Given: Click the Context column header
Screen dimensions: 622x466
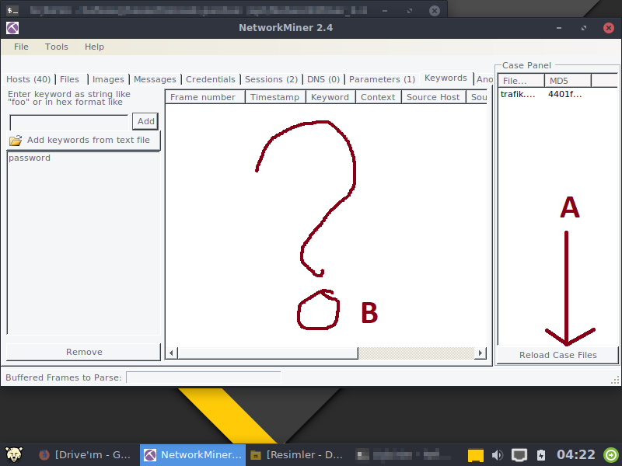Looking at the screenshot, I should [x=379, y=97].
